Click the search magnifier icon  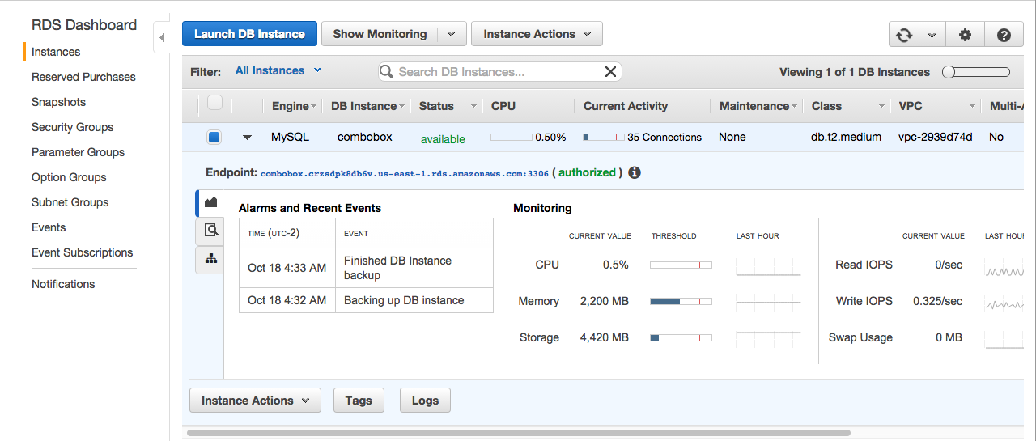click(387, 72)
